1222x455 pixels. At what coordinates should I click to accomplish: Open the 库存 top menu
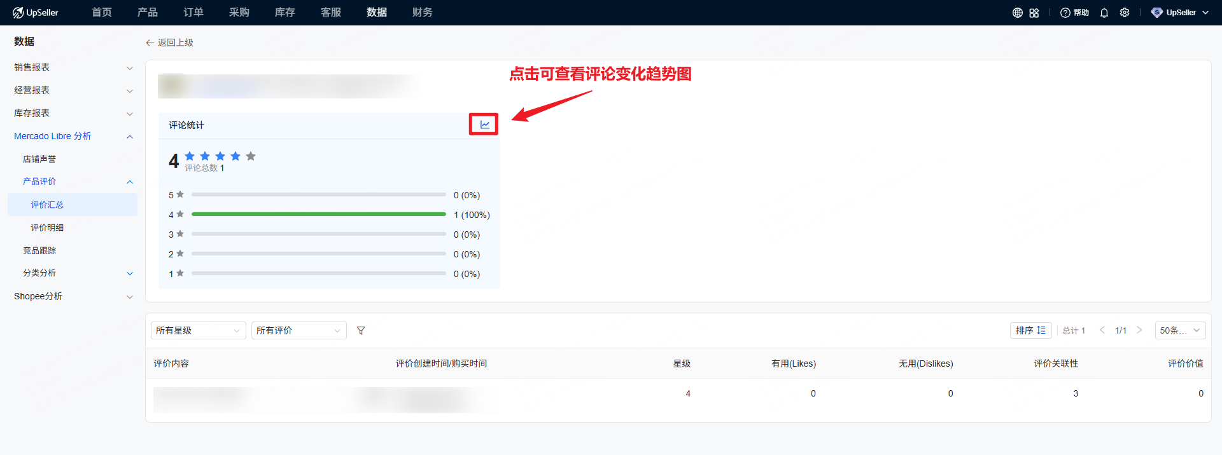tap(285, 13)
